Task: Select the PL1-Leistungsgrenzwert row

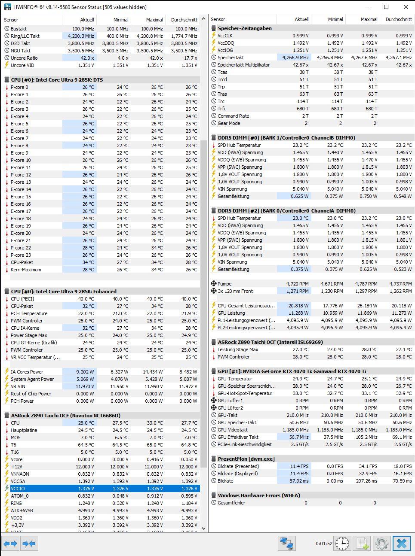Action: (311, 320)
